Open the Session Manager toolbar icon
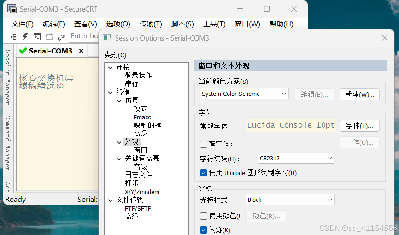The height and width of the screenshot is (235, 399). (13, 37)
